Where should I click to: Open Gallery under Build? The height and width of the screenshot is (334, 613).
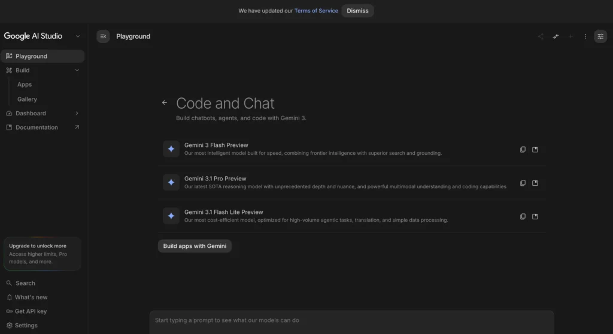(x=27, y=100)
